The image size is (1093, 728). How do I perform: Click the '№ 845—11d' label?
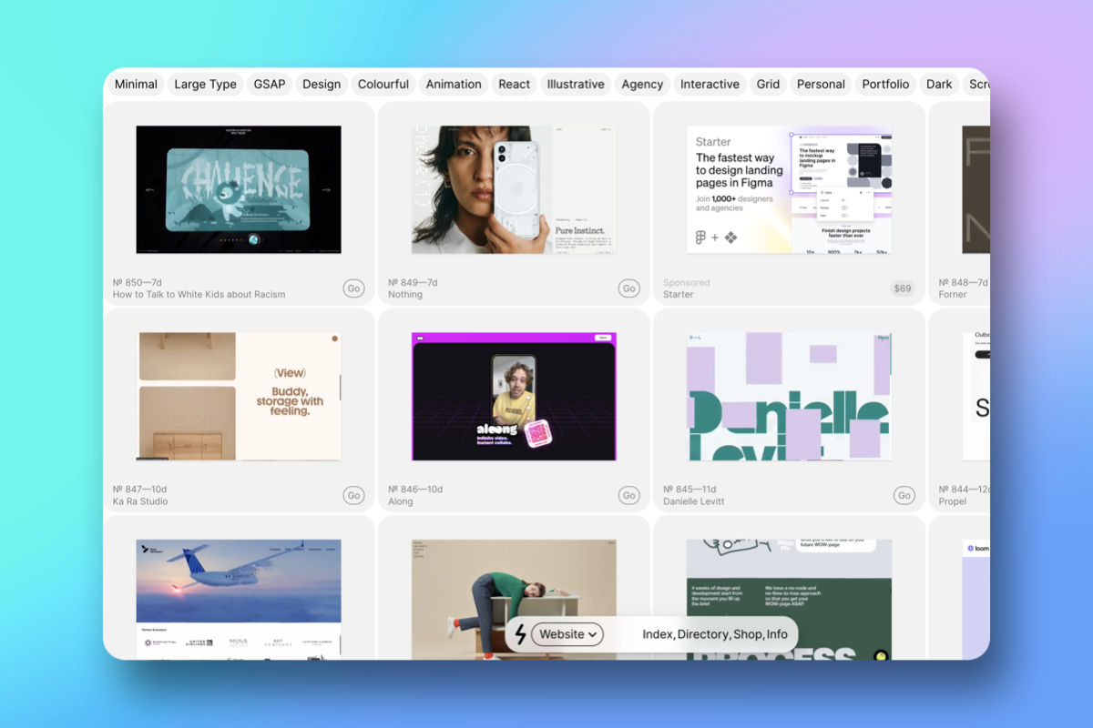tap(690, 490)
